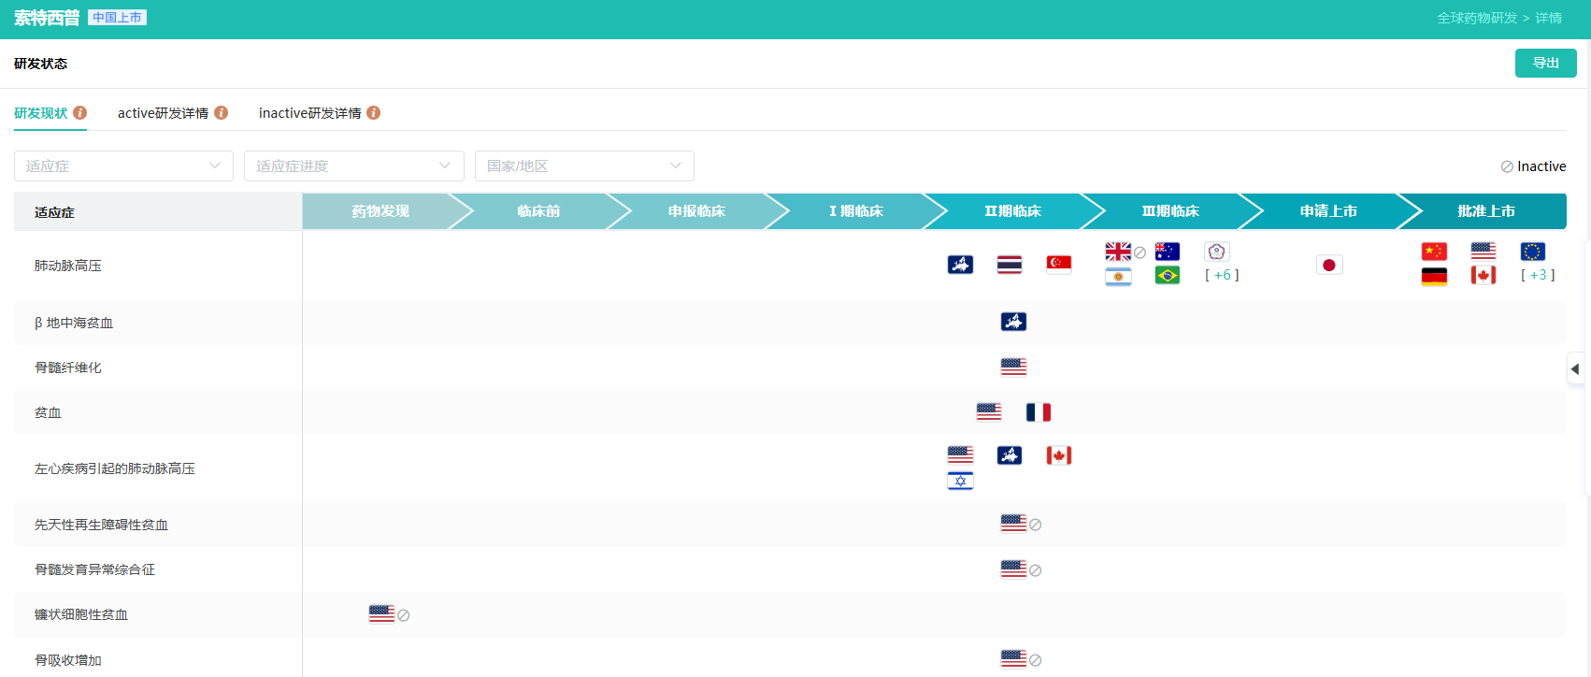Click the 骨髓纤维化 indication name

(68, 367)
